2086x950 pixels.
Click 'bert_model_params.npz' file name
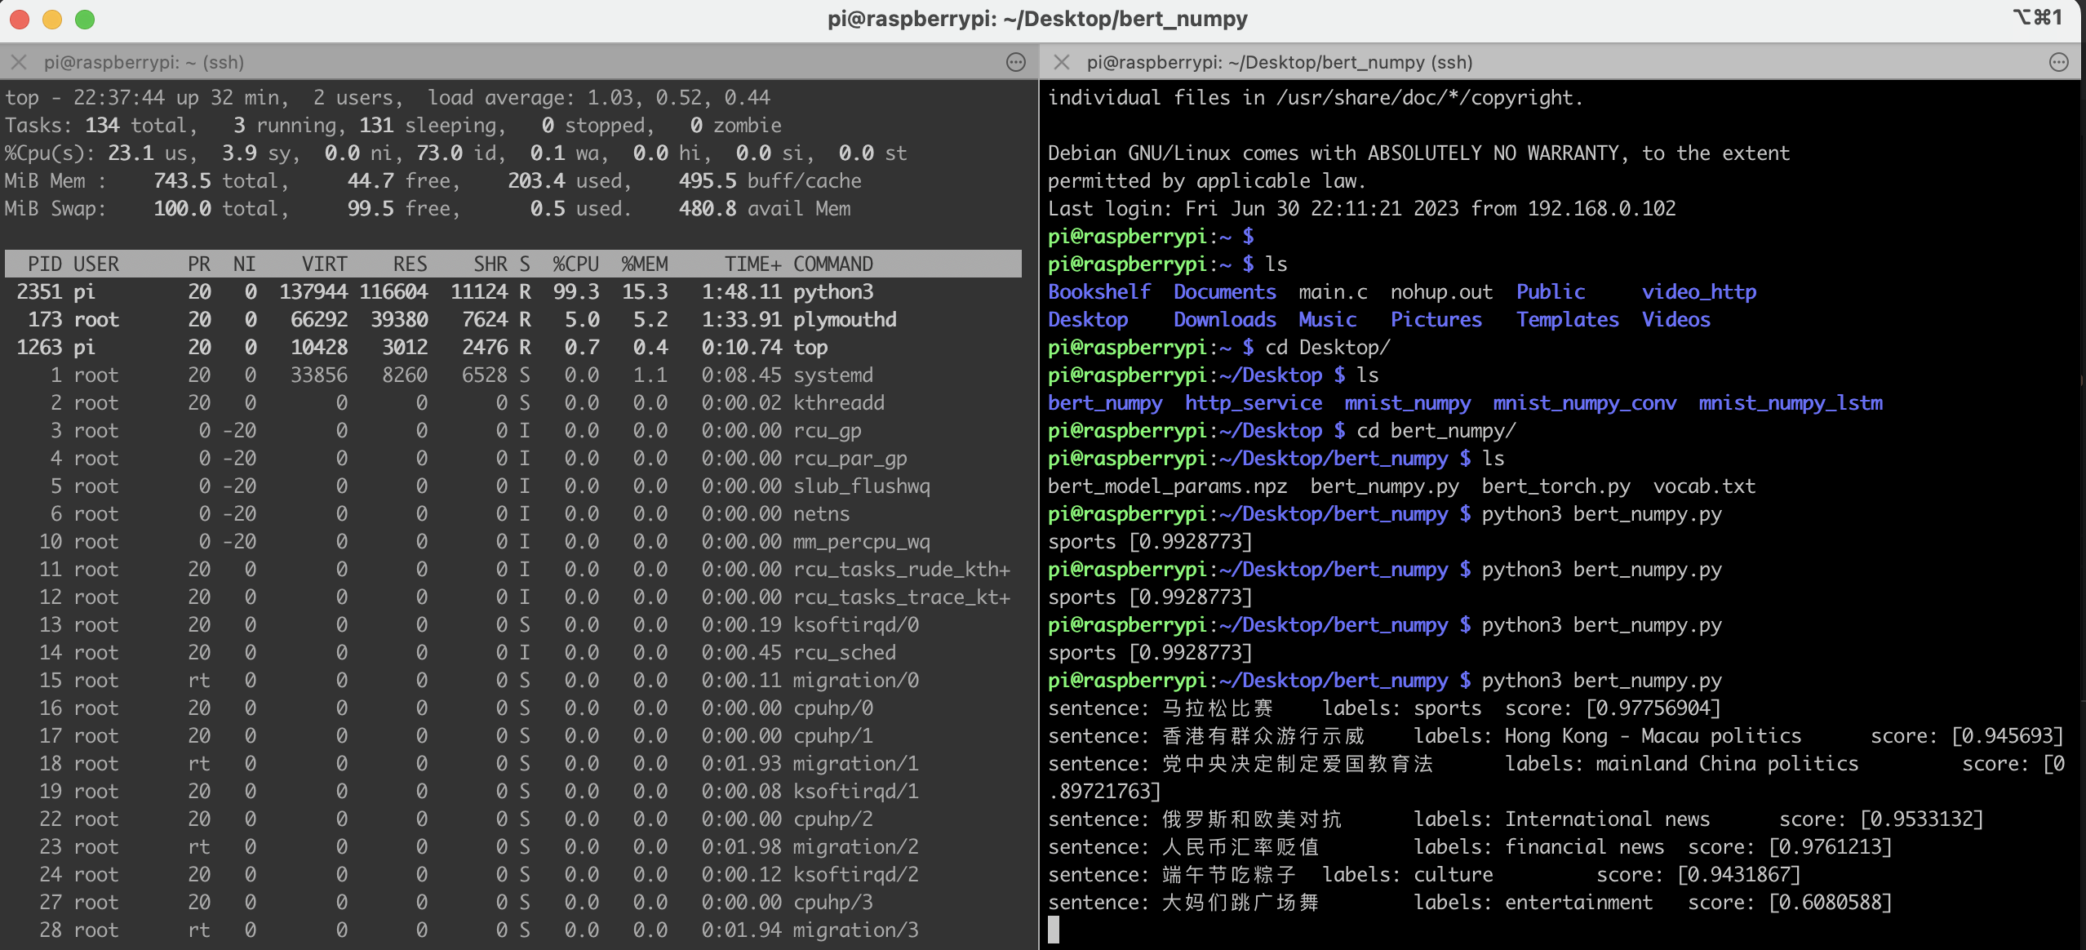click(x=1168, y=486)
